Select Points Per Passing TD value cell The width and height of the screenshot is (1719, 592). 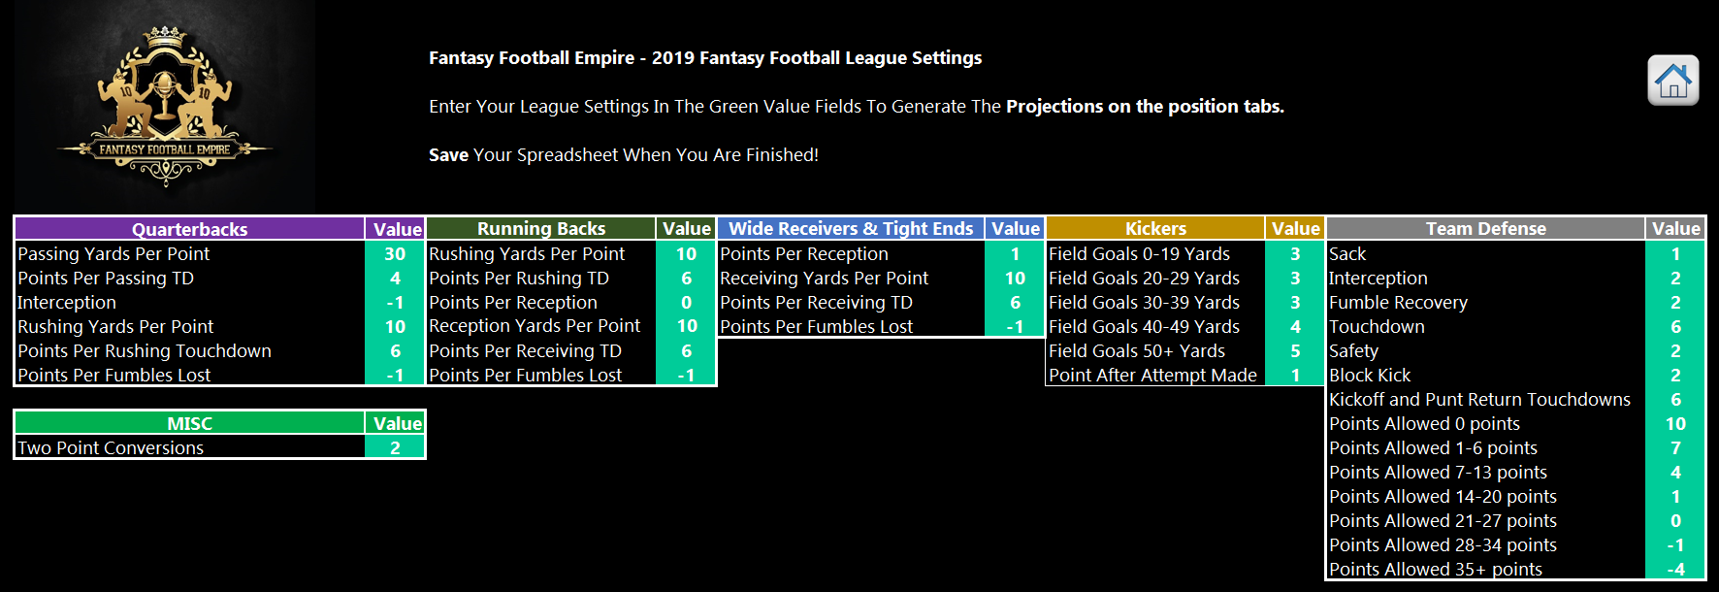pyautogui.click(x=395, y=278)
